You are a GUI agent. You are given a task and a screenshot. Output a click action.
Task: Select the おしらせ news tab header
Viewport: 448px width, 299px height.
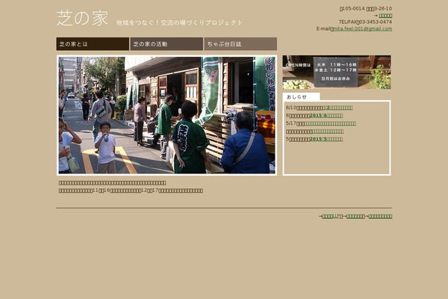click(x=301, y=96)
